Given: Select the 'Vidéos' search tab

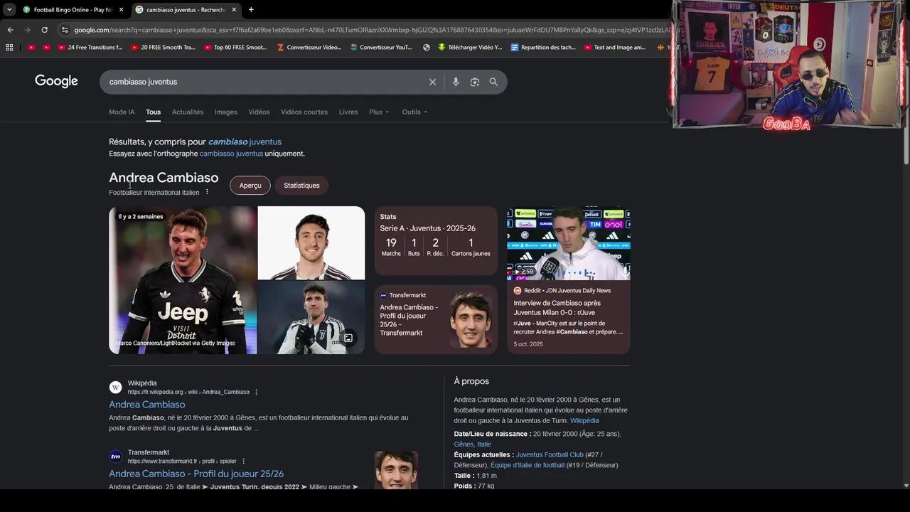Looking at the screenshot, I should click(259, 112).
